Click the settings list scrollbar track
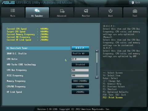148x111 pixels. tap(97, 64)
